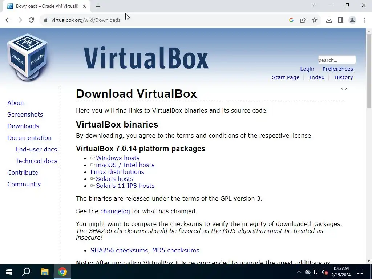Open Windows taskbar search
This screenshot has height=279, width=372.
26,272
